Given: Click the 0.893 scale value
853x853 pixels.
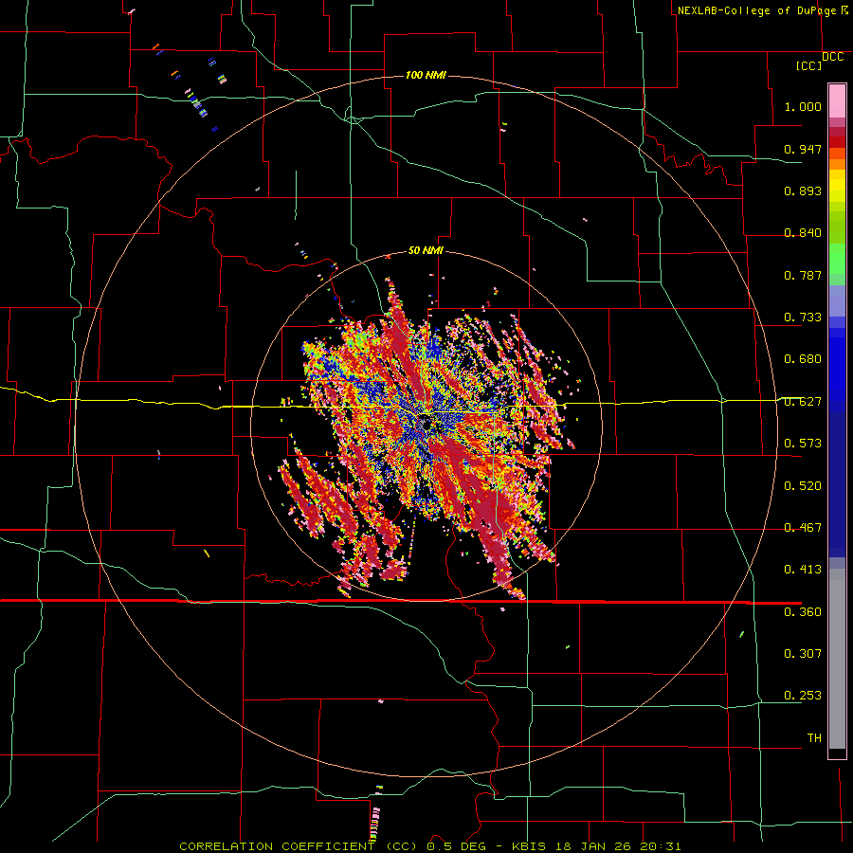Looking at the screenshot, I should click(x=803, y=191).
